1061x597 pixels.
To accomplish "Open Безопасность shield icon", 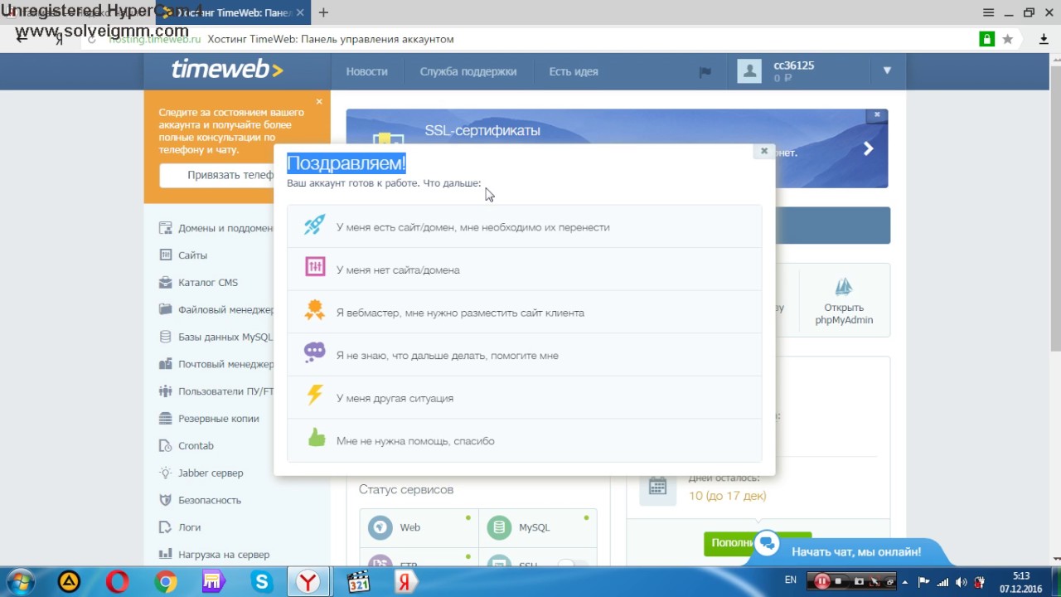I will [164, 500].
